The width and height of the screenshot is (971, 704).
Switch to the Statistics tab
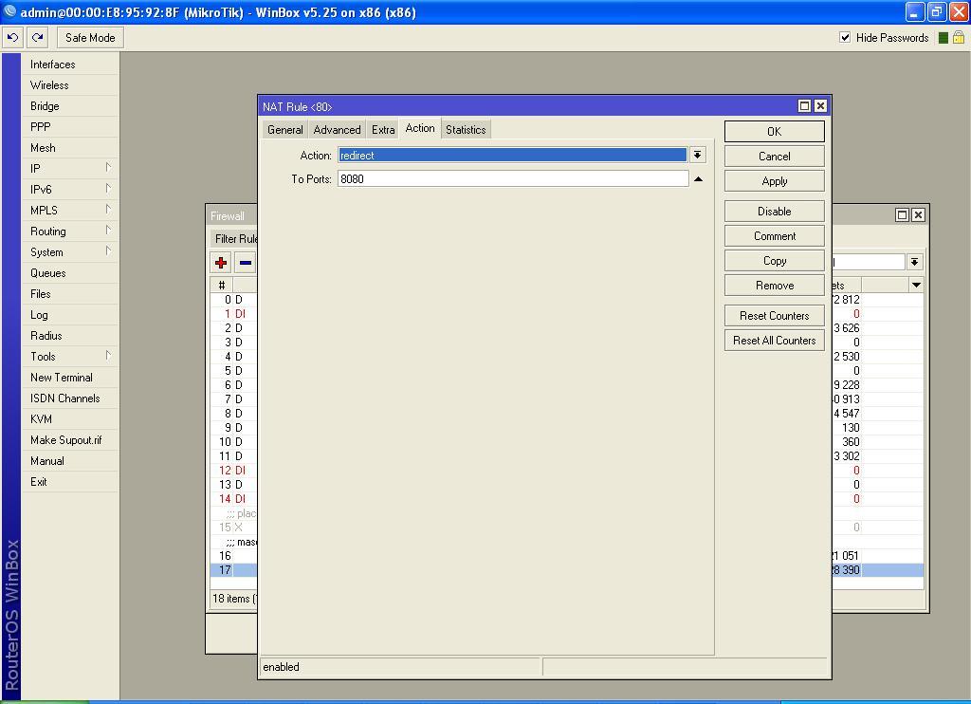pyautogui.click(x=466, y=130)
